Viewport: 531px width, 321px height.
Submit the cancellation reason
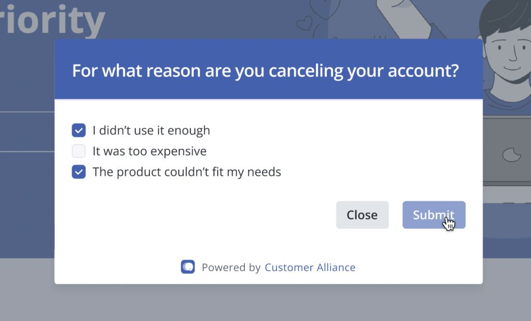tap(434, 215)
